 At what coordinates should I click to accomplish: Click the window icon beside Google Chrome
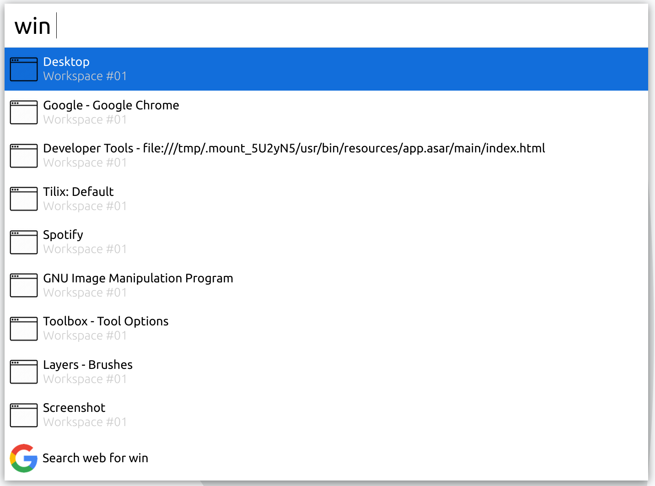[24, 112]
